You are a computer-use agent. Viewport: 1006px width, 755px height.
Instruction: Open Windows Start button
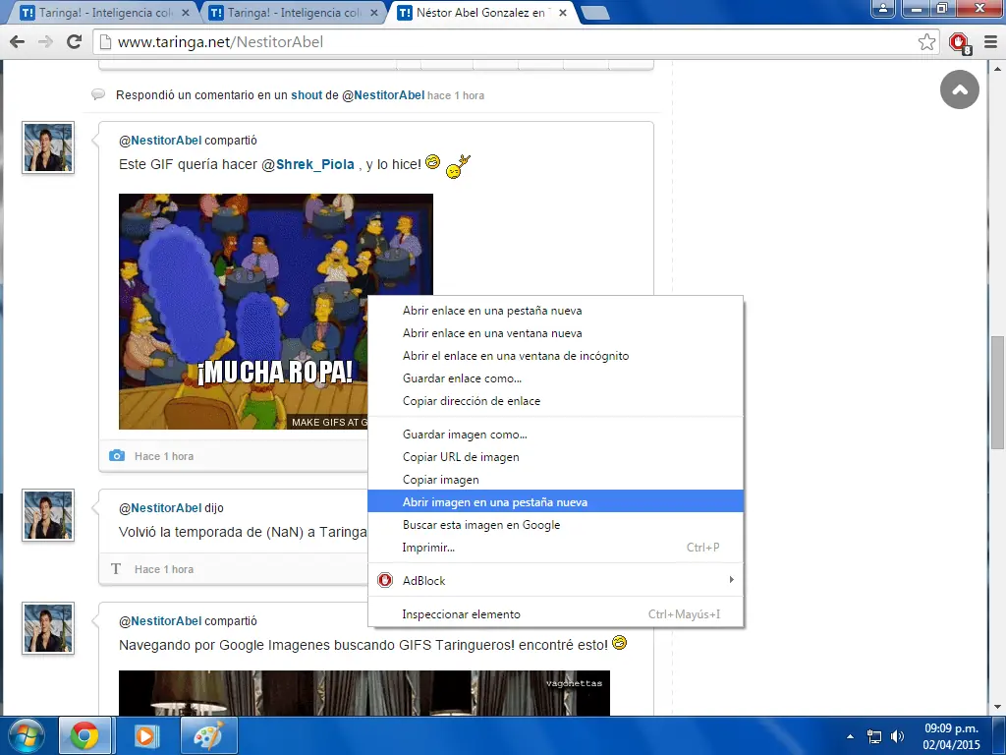coord(27,735)
